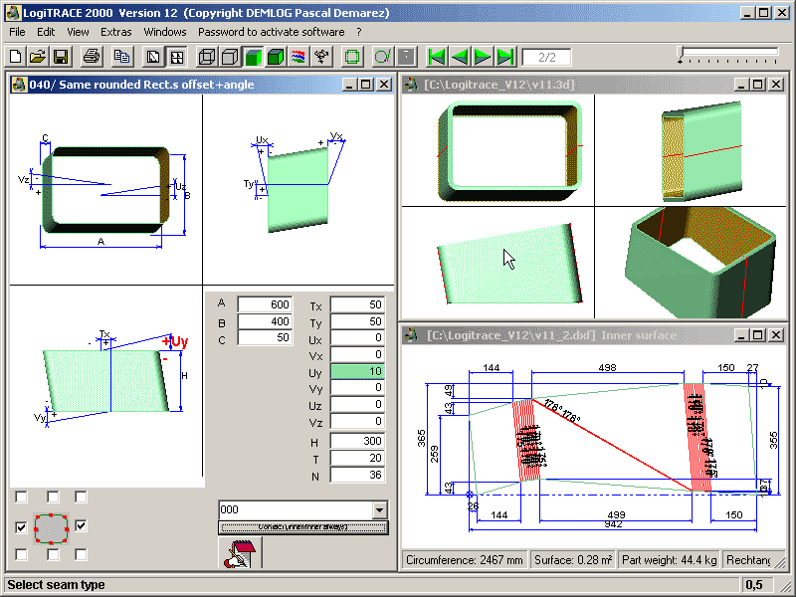The image size is (796, 597).
Task: Click the green circle-with-line toolbar icon
Action: (382, 57)
